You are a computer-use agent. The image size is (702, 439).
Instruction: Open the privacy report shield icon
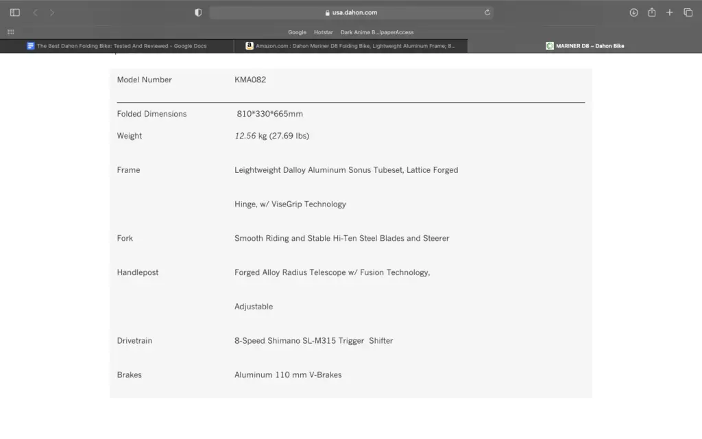(198, 12)
